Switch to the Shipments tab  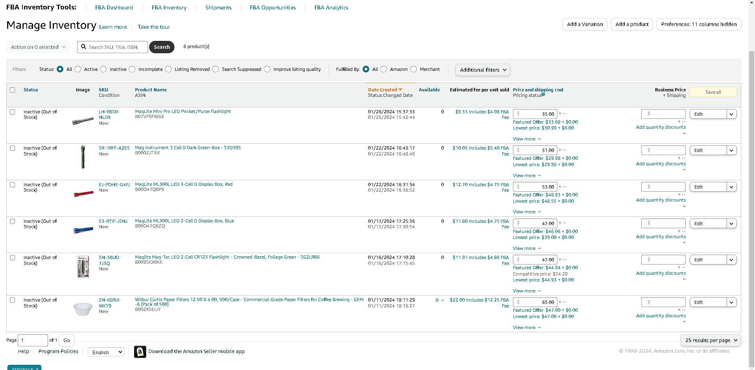218,7
